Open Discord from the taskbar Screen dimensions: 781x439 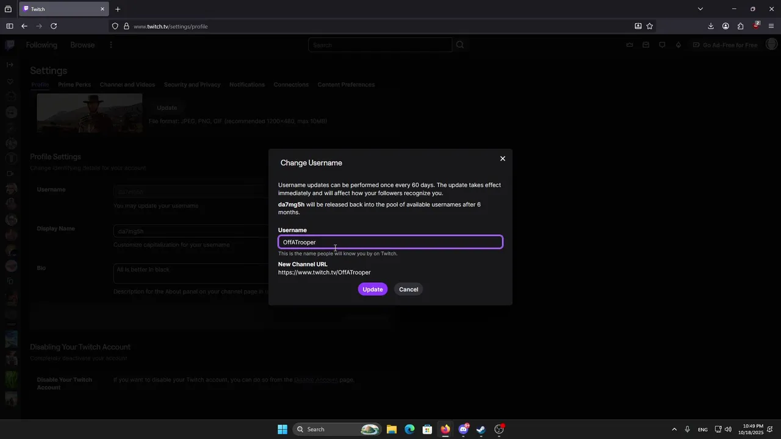click(463, 429)
